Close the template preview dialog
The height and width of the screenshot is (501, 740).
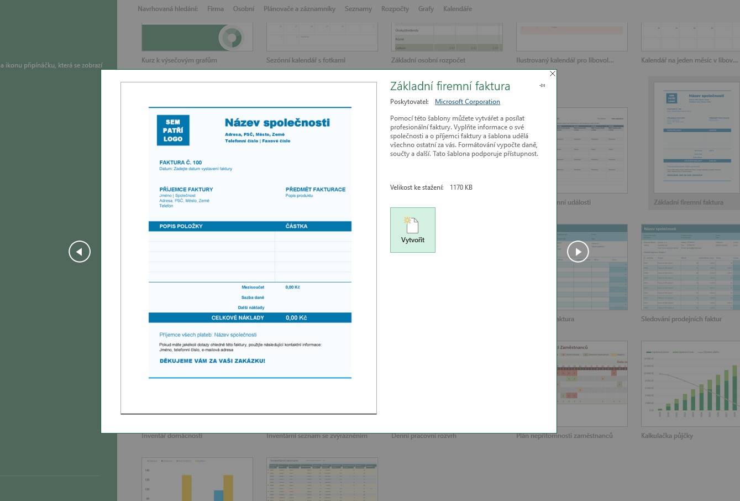tap(553, 74)
